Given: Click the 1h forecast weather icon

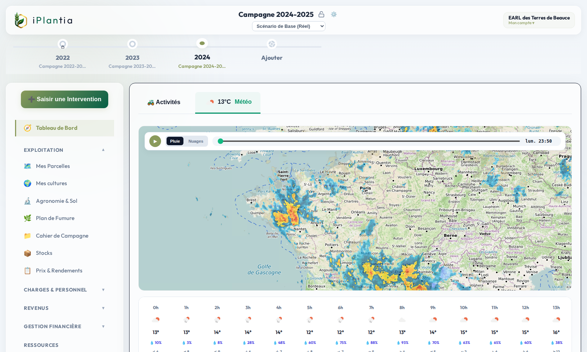Looking at the screenshot, I should [x=187, y=320].
